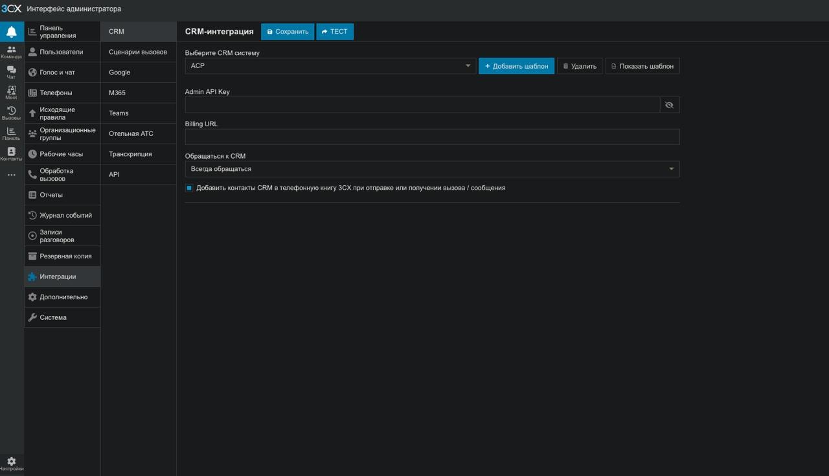Open the Meet icon in sidebar

coord(12,93)
